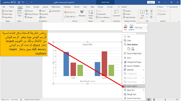Open the Cover Page dropdown

[x=8, y=11]
